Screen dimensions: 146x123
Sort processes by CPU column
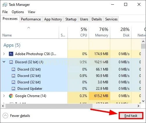(x=78, y=32)
